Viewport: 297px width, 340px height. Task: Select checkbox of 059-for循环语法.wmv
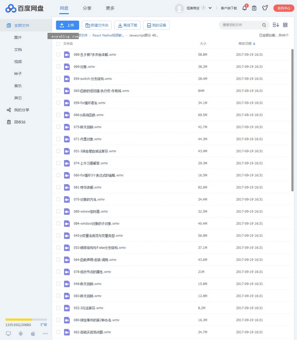pyautogui.click(x=58, y=103)
